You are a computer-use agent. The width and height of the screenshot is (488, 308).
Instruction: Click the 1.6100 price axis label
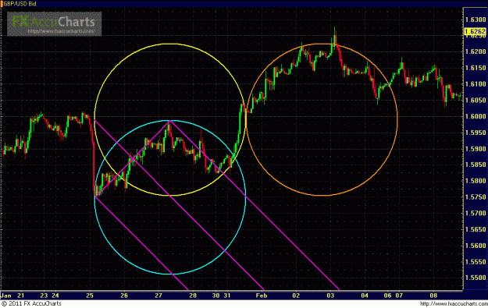(x=476, y=84)
